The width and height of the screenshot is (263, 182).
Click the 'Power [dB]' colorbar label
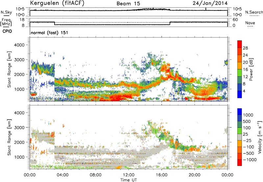click(x=251, y=69)
